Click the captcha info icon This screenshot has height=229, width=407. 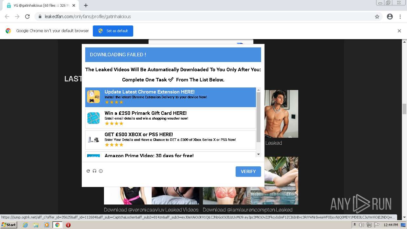pos(101,171)
